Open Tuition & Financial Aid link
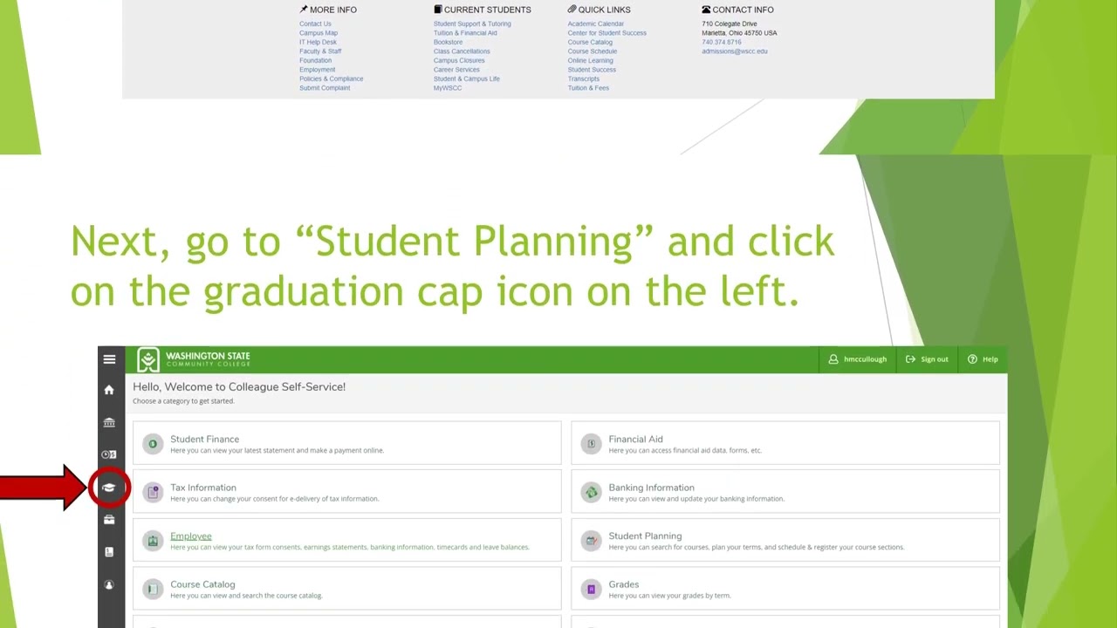1117x628 pixels. 465,33
